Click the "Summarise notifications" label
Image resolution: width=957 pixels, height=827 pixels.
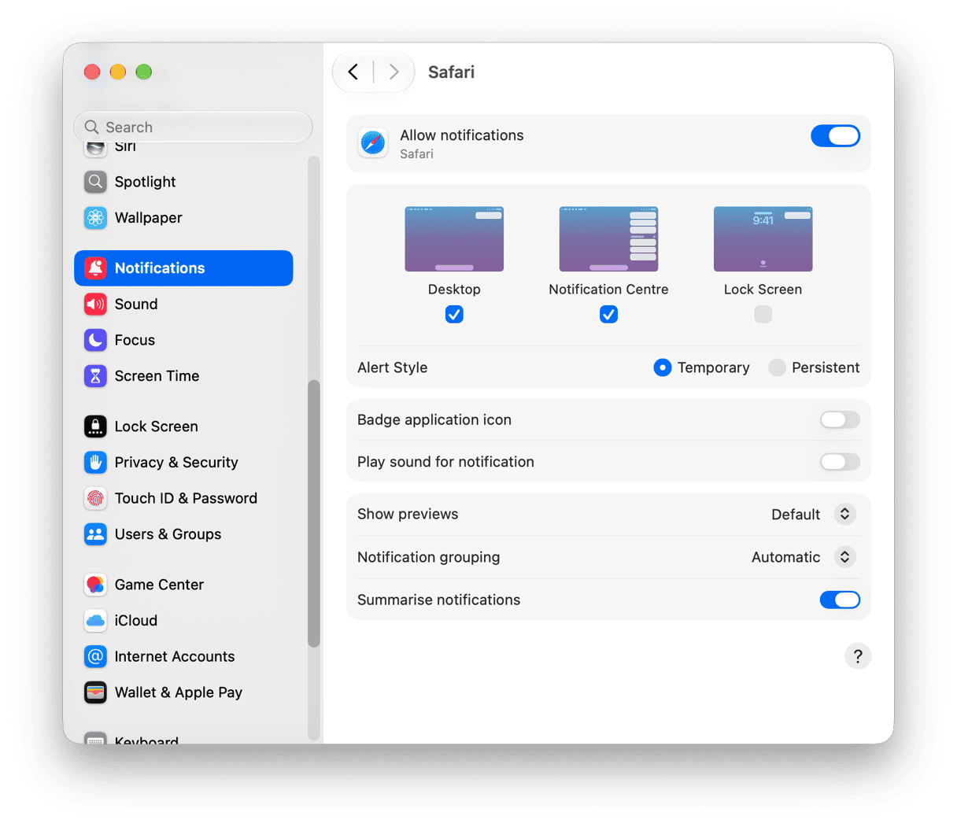[438, 600]
